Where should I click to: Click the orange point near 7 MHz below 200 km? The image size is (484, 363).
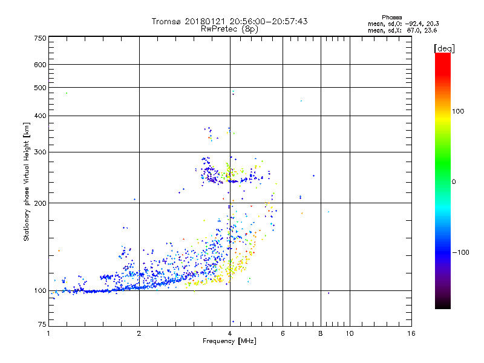[x=302, y=213]
